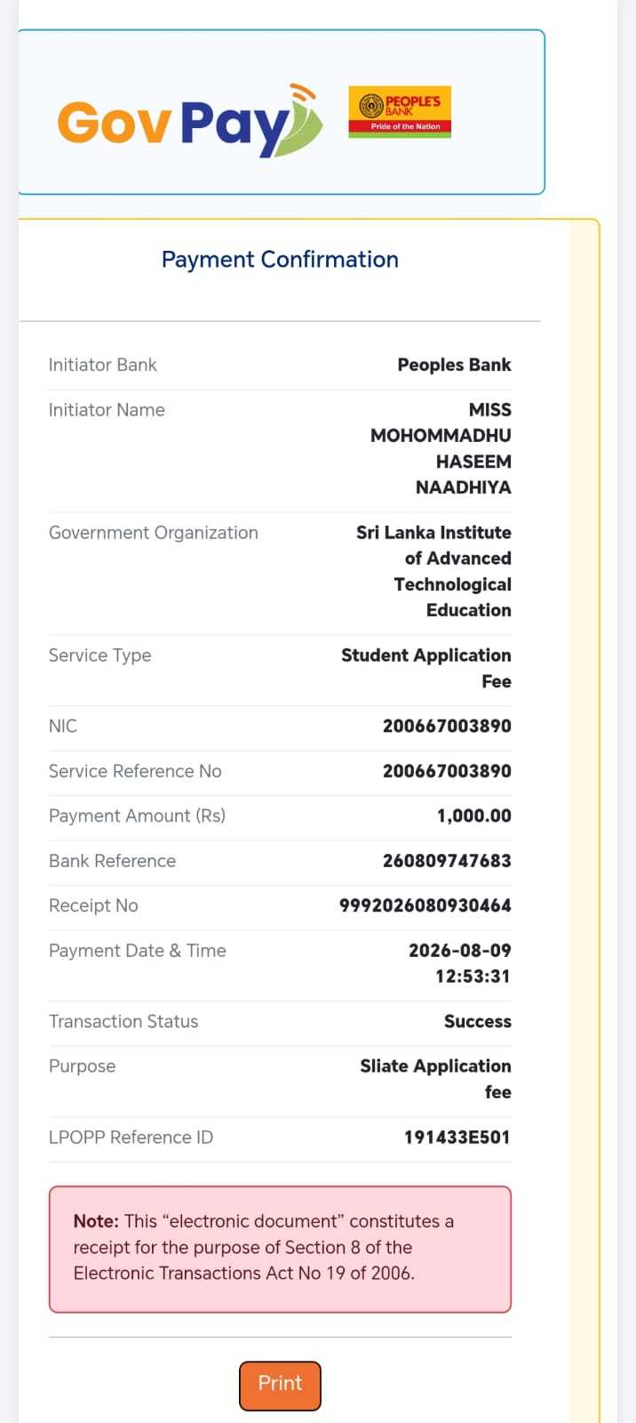Click the Payment Confirmation heading

tap(280, 260)
